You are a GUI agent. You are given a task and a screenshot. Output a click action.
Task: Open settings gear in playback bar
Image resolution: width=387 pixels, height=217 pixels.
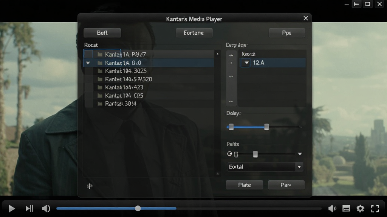360,209
